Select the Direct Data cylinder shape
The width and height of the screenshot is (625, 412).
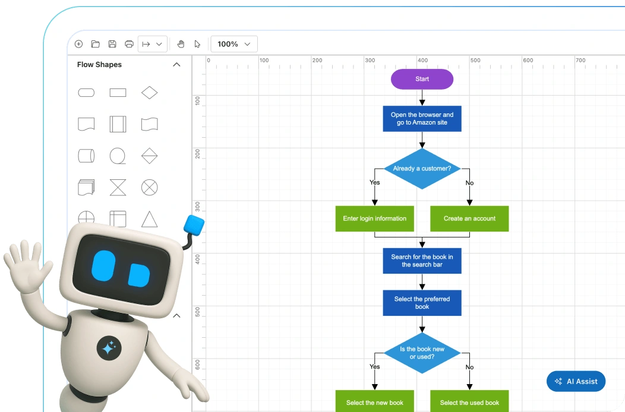[x=86, y=156]
